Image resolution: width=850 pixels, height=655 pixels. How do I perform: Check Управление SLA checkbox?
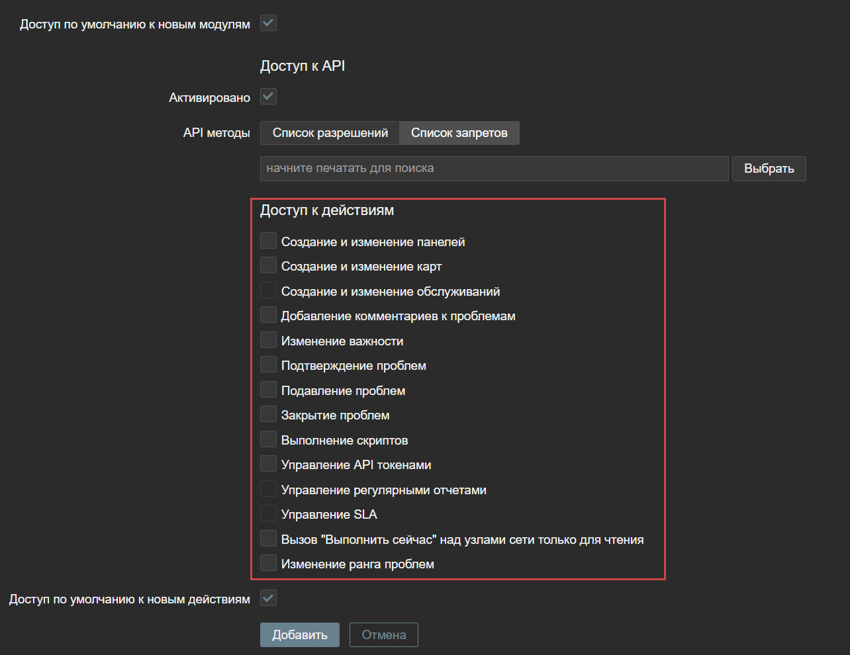coord(268,513)
